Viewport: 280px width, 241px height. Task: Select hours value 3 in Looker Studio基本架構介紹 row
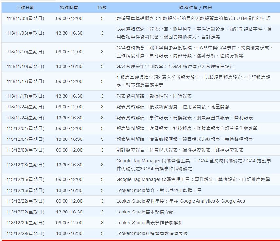click(x=102, y=212)
